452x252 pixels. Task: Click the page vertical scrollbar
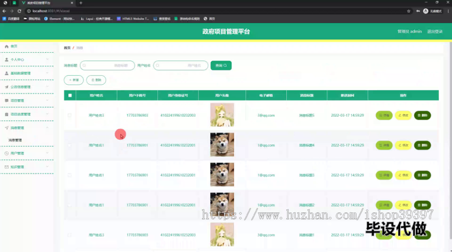(450, 141)
